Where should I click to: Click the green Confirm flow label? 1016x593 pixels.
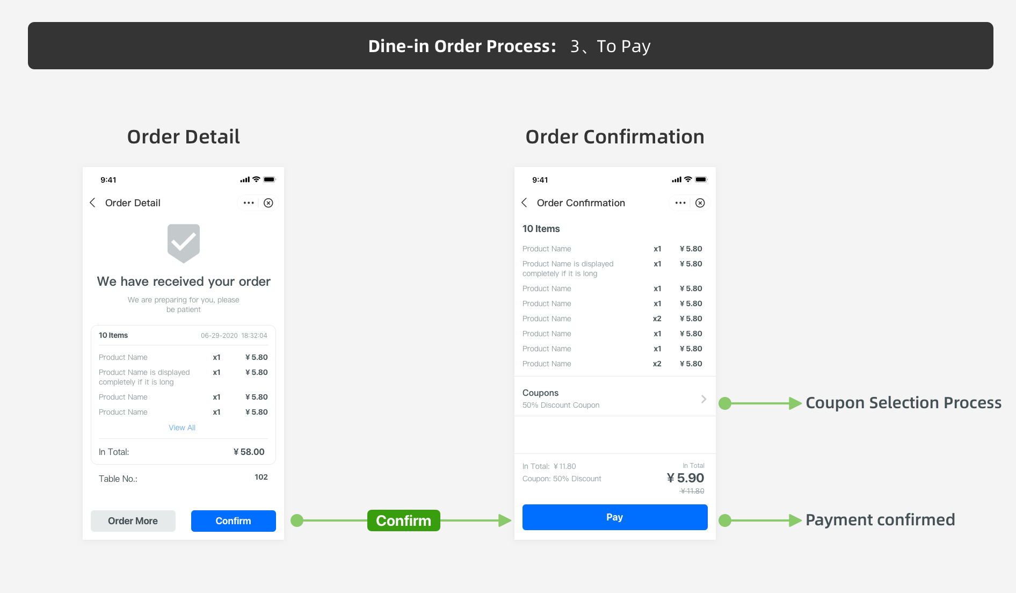[x=404, y=520]
